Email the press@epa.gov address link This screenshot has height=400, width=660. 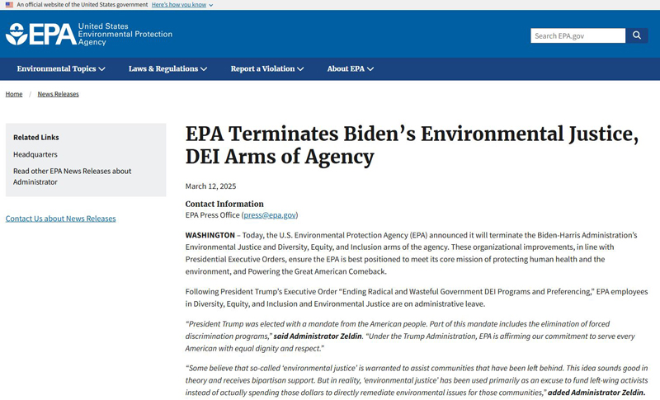pos(270,215)
